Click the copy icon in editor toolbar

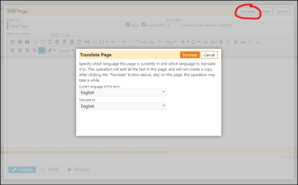point(43,42)
